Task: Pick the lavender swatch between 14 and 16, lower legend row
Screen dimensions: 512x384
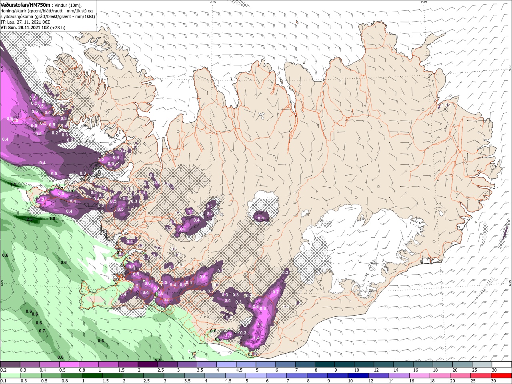Action: point(399,376)
